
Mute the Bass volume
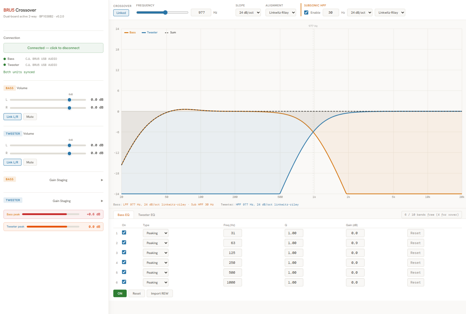click(30, 117)
